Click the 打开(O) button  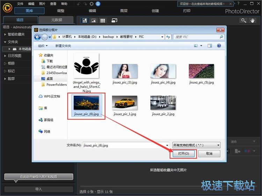click(183, 153)
